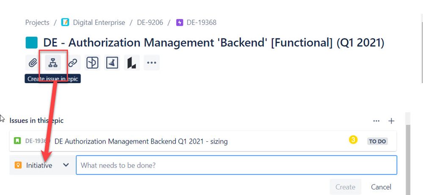Click the plus icon to add issue

[391, 121]
